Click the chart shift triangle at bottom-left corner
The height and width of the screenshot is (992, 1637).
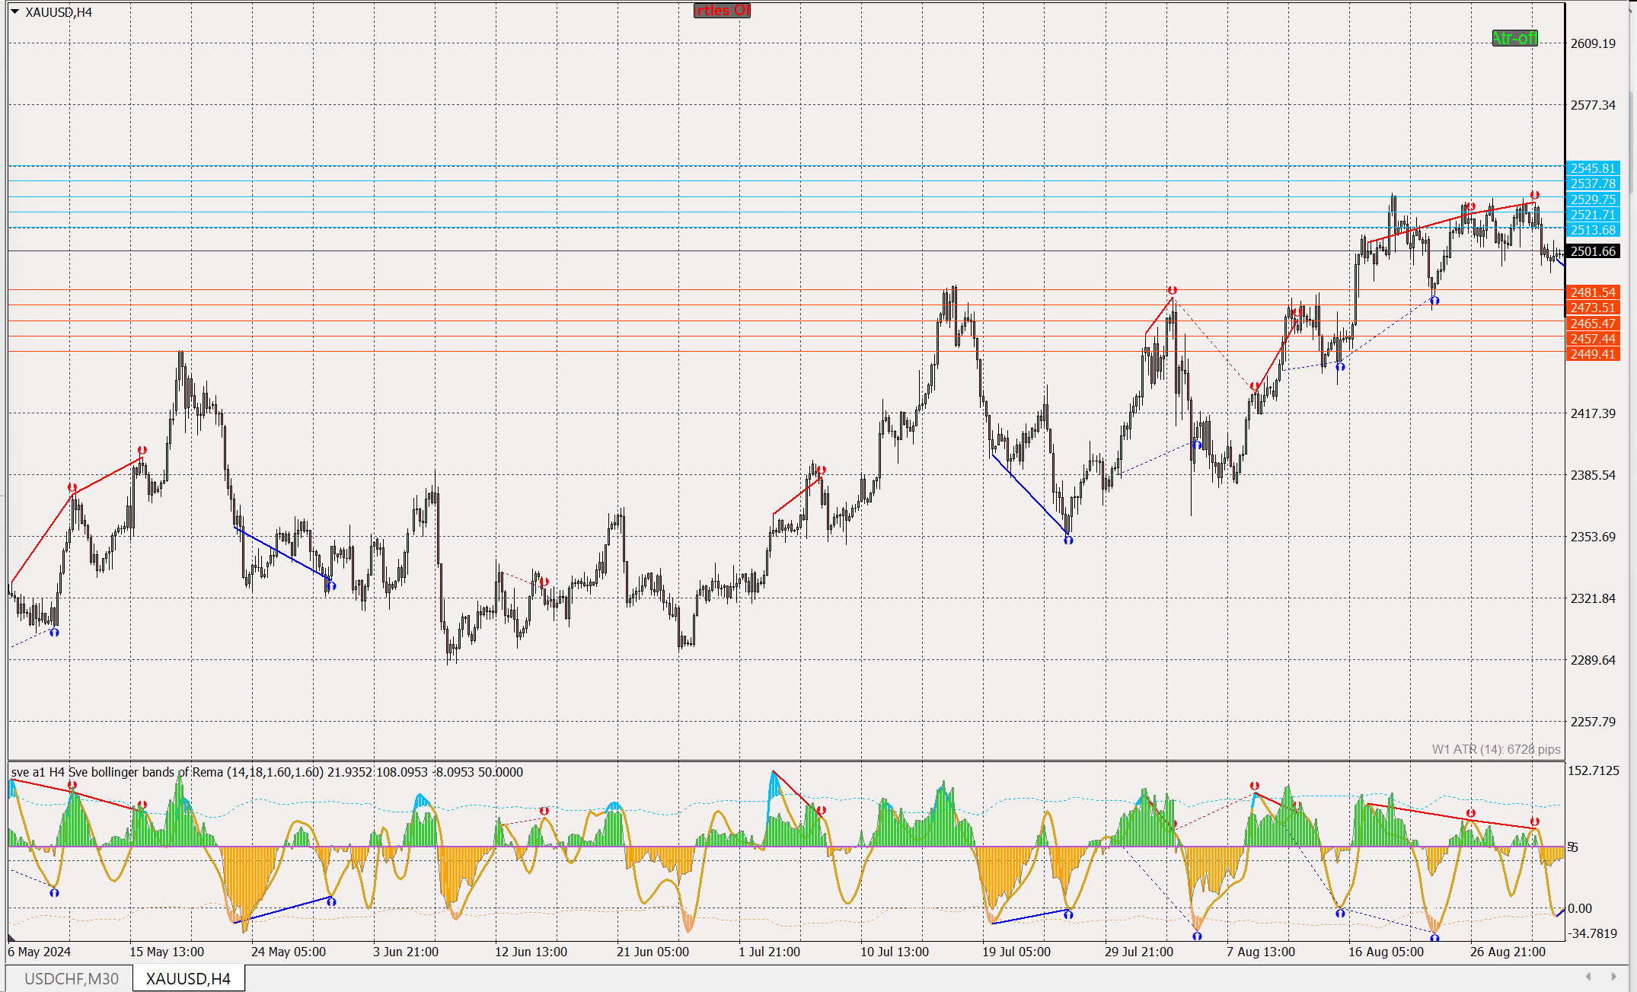click(x=11, y=937)
